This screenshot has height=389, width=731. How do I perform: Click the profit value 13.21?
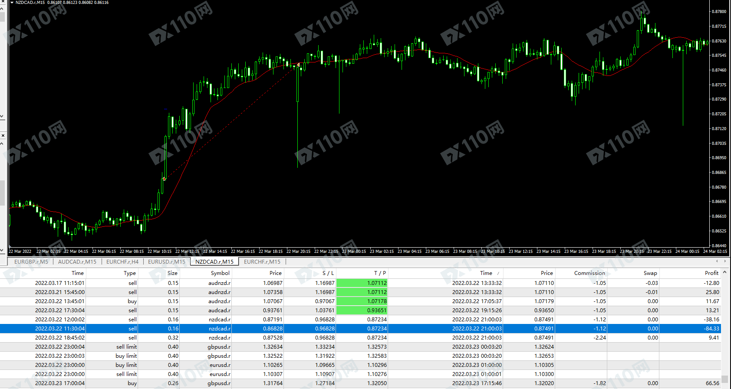(712, 310)
